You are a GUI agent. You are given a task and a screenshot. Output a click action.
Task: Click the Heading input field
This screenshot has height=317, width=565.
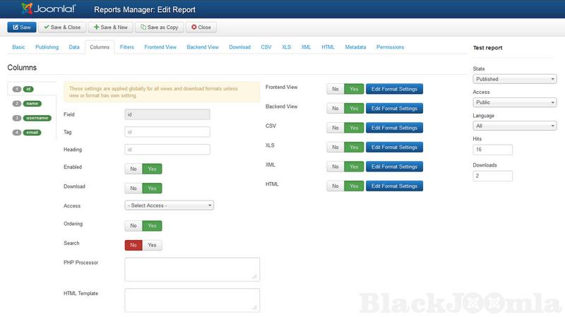pyautogui.click(x=167, y=150)
